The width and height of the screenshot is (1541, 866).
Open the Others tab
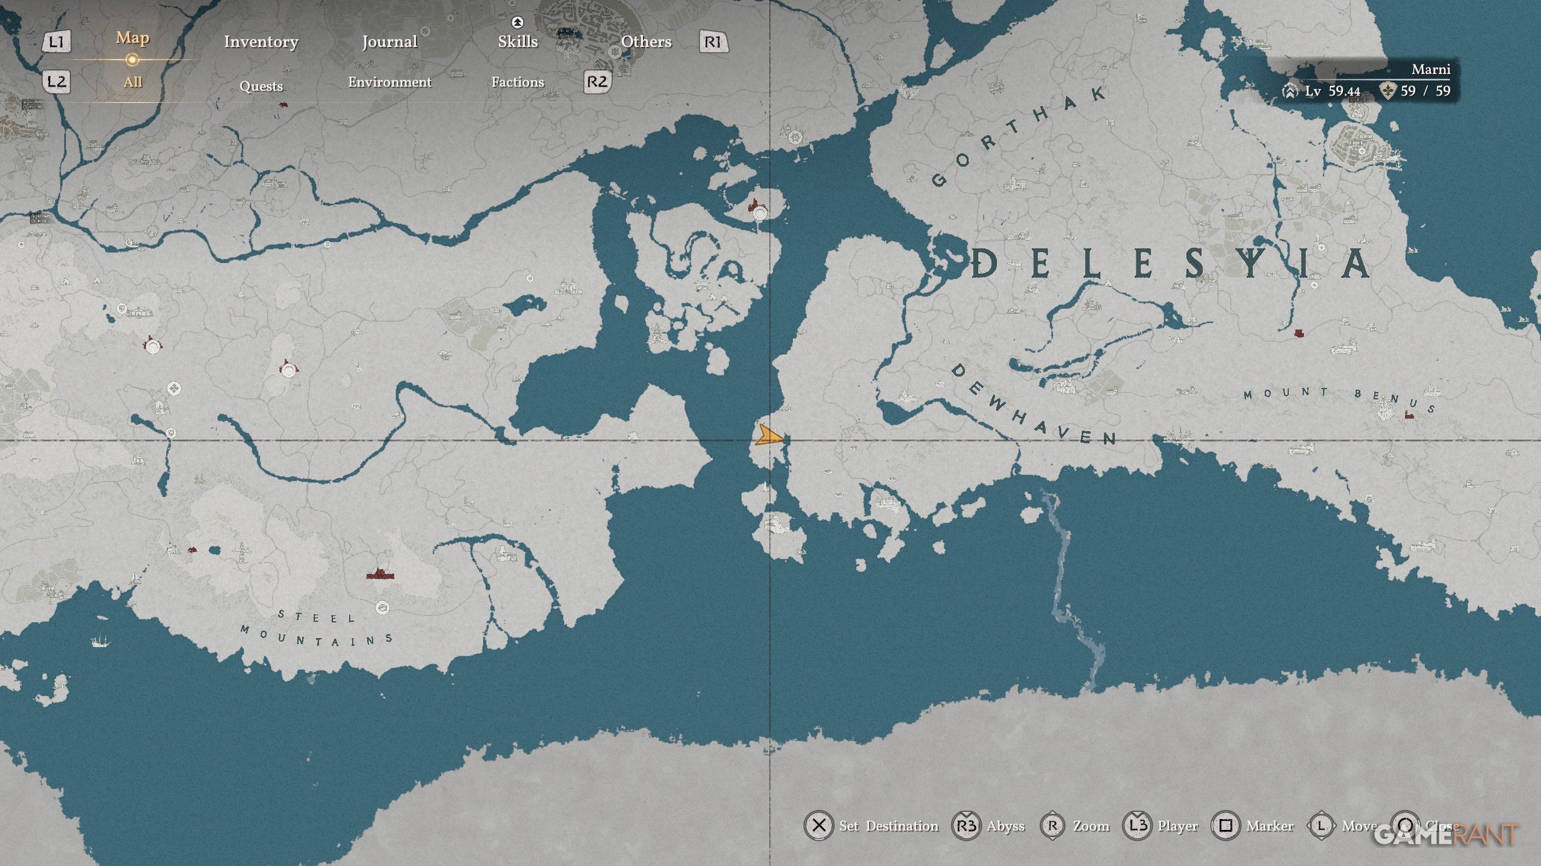(646, 41)
